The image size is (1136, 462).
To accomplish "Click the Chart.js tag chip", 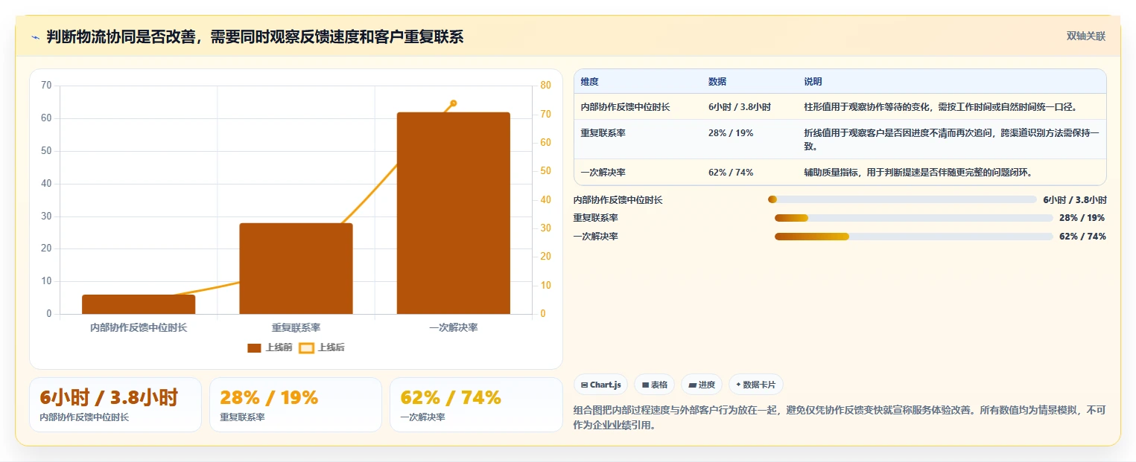I will point(600,385).
